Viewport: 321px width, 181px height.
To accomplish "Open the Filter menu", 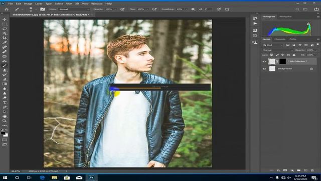I will [69, 4].
